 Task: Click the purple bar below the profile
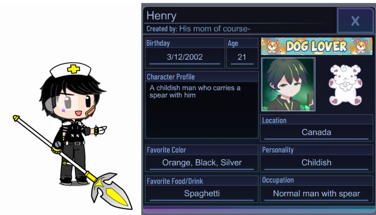[258, 210]
